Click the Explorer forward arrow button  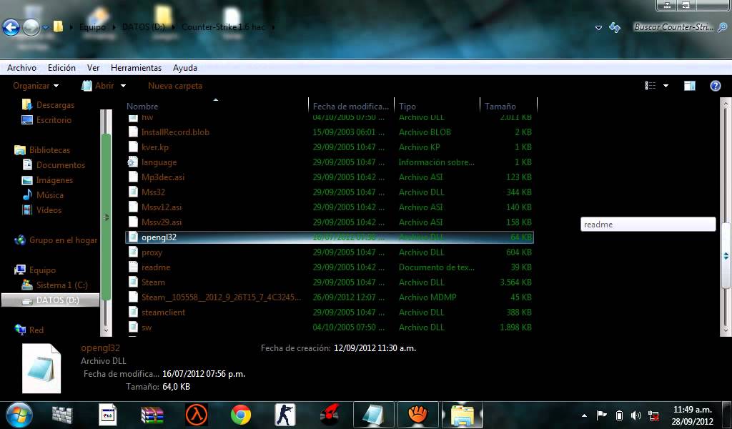[31, 28]
